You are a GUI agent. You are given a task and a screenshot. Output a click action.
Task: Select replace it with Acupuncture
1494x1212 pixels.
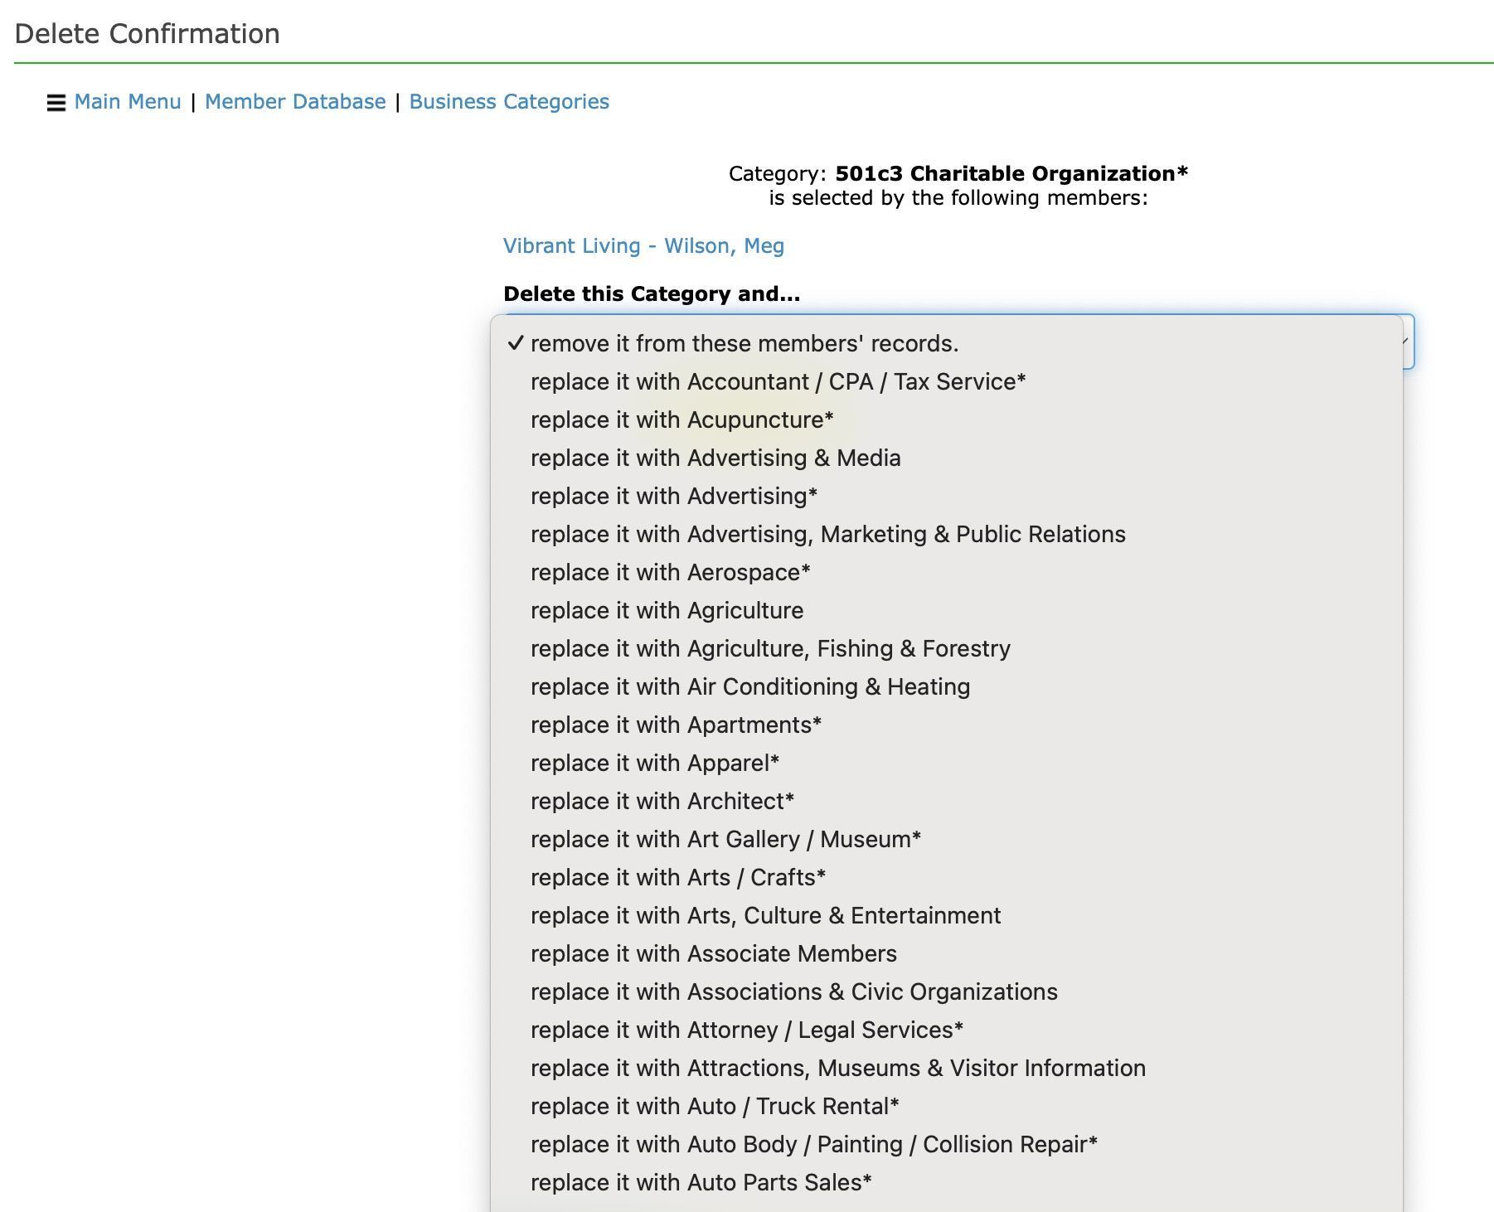coord(680,419)
